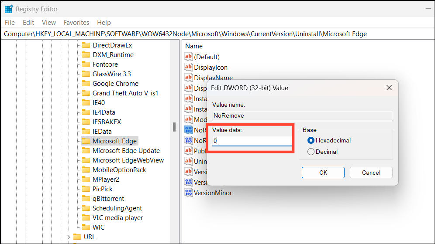Click the Value name field showing NoRemove
435x244 pixels.
pos(302,115)
